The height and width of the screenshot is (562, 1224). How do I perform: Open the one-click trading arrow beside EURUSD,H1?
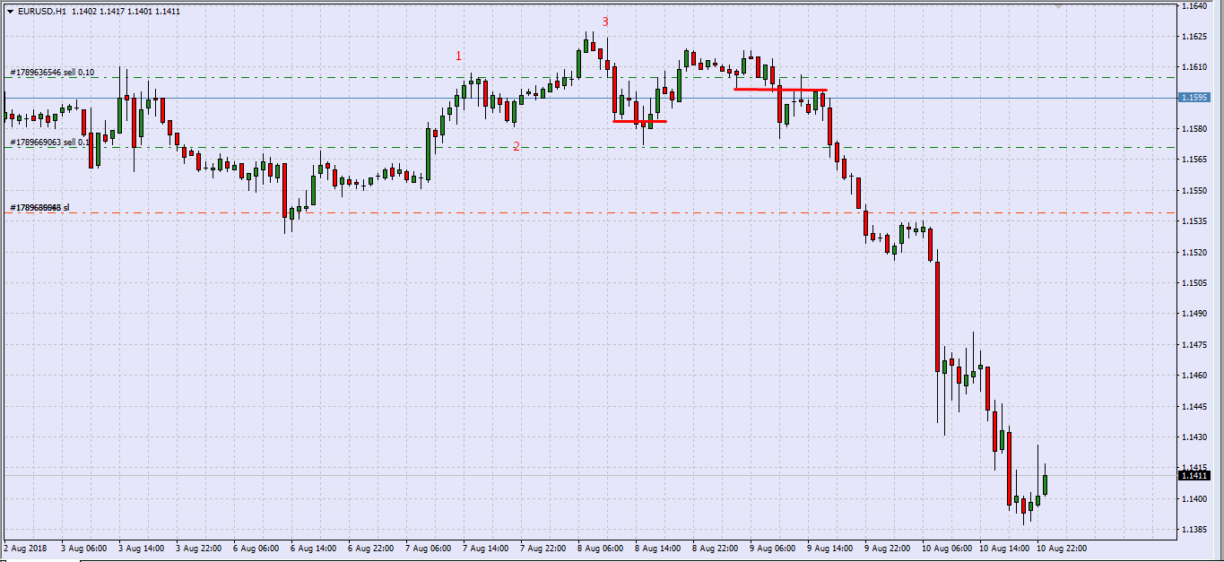coord(9,12)
